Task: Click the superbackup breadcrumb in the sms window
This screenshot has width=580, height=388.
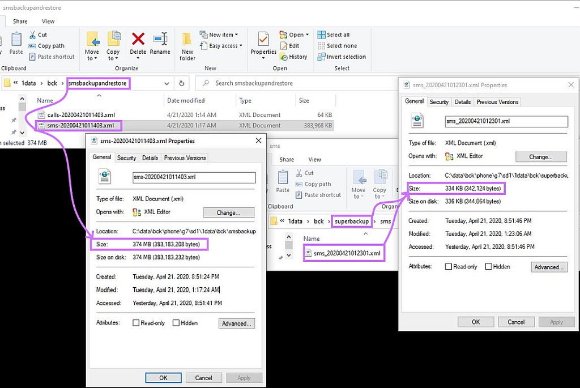Action: point(352,221)
